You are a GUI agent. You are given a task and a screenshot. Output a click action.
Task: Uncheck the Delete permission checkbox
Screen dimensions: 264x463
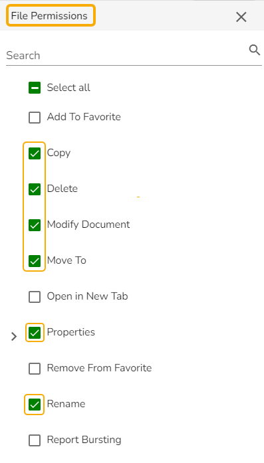pos(35,189)
